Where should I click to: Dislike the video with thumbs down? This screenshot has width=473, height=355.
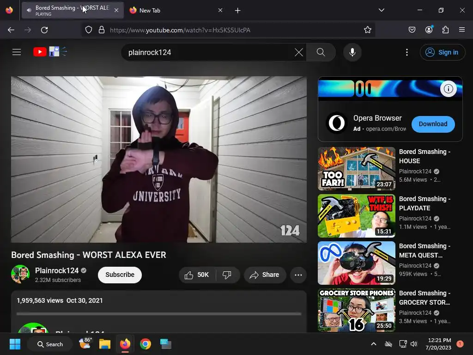[x=227, y=275]
